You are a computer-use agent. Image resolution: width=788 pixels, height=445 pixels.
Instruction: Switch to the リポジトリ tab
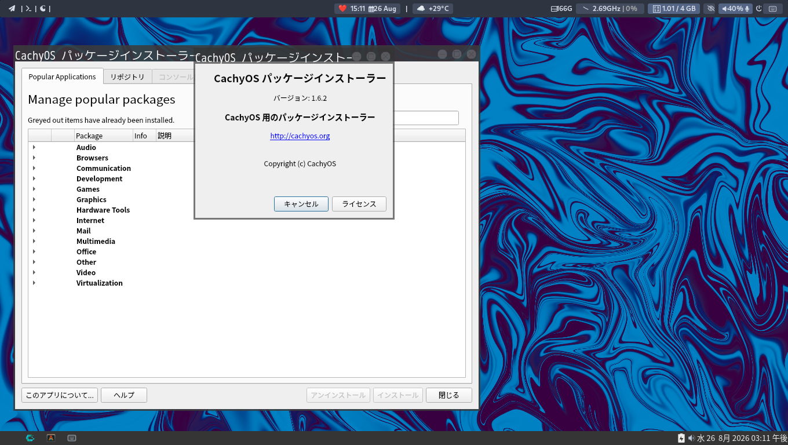(x=127, y=76)
